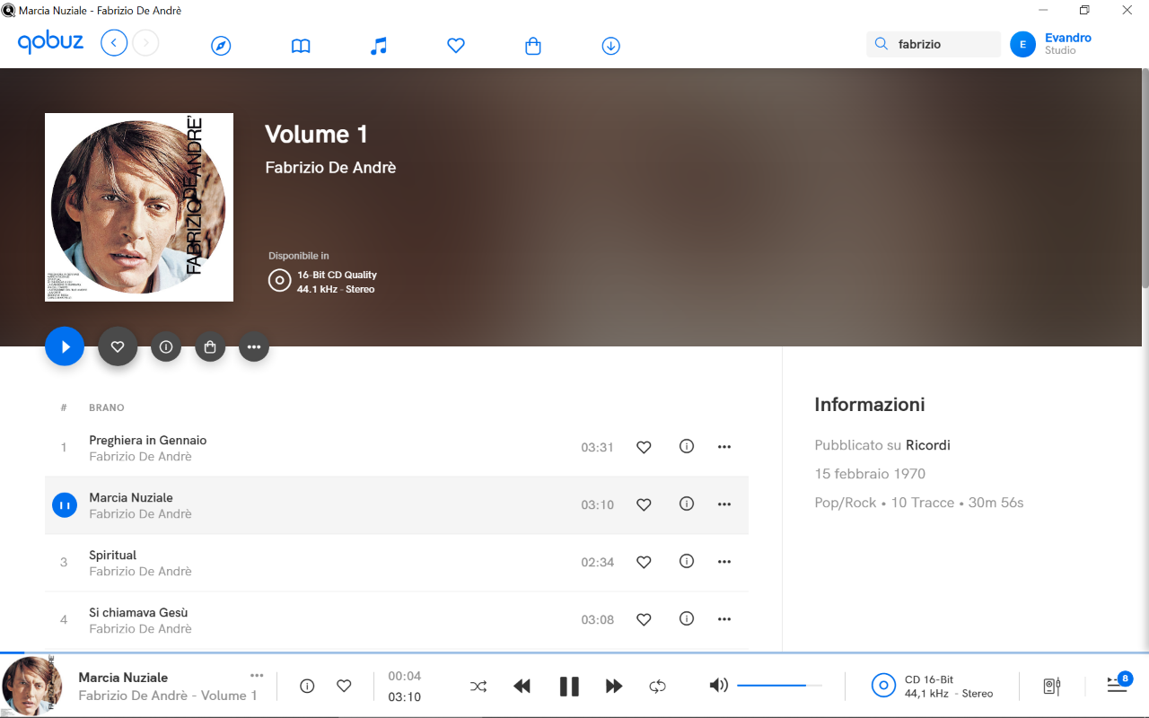Viewport: 1149px width, 718px height.
Task: Open the CD 16-Bit quality selector
Action: (x=933, y=687)
